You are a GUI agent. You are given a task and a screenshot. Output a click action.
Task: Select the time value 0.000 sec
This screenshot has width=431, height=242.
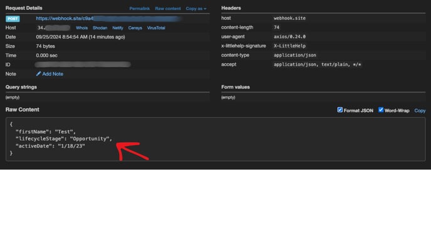pyautogui.click(x=47, y=56)
